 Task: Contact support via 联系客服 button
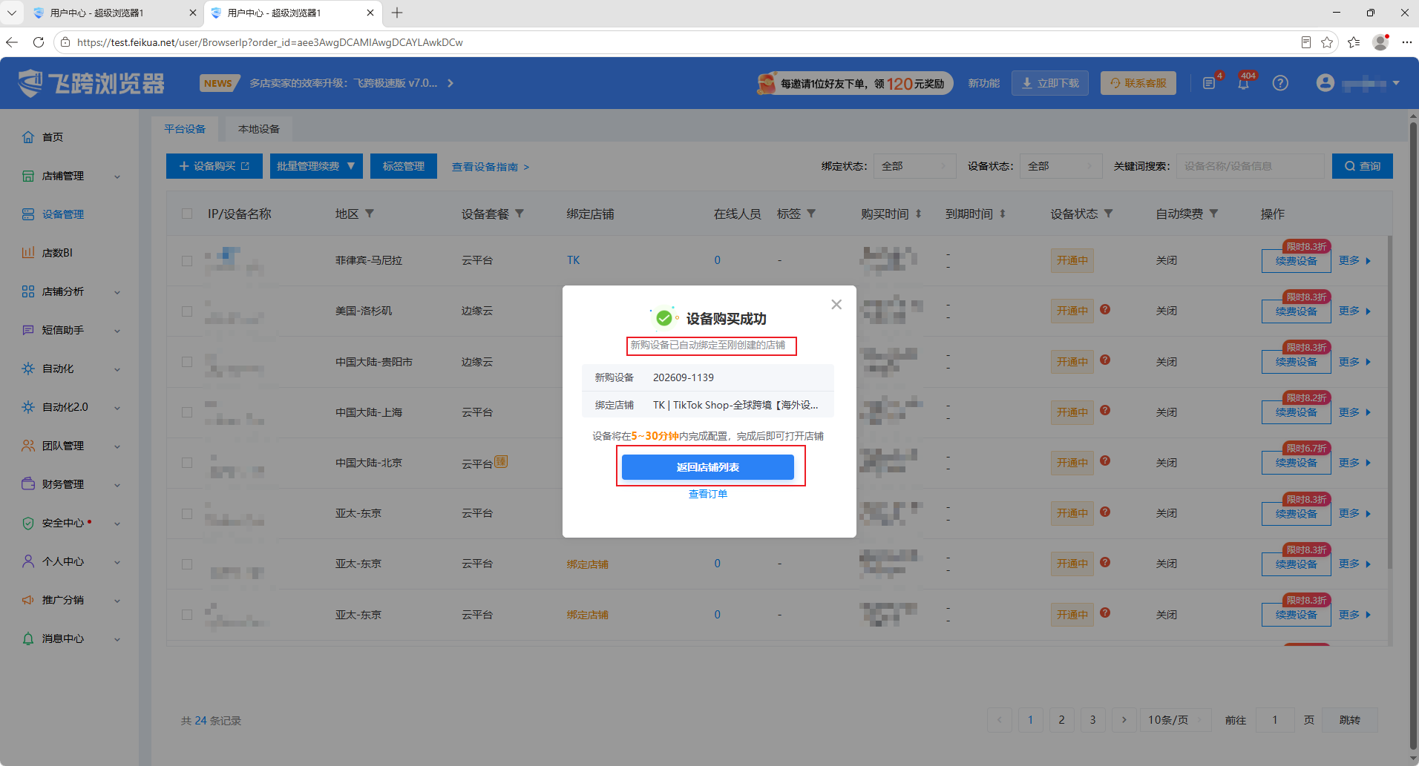(x=1138, y=83)
